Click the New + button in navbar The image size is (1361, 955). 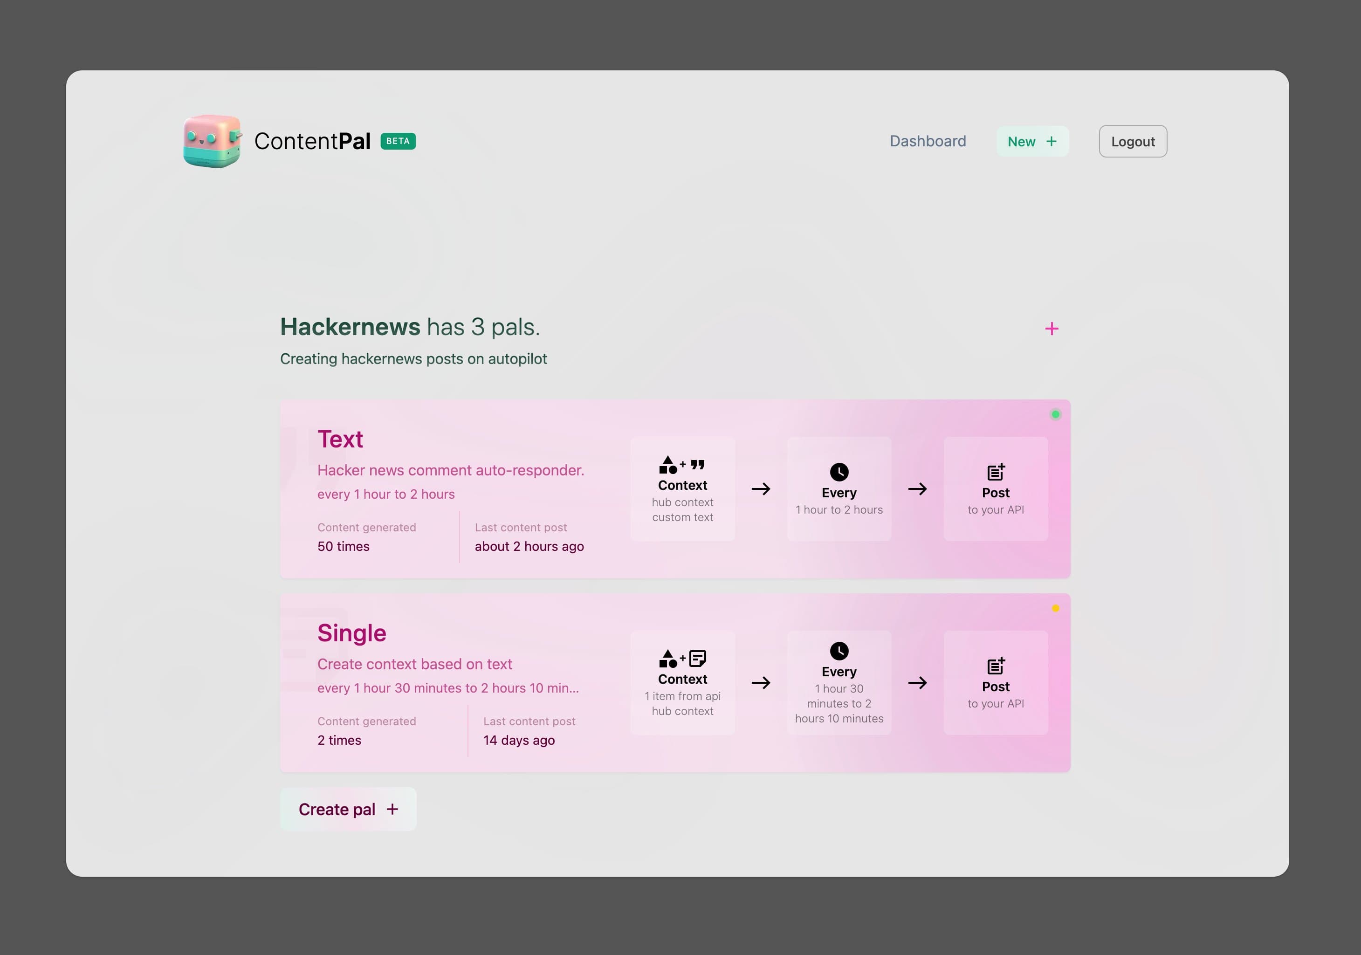(1032, 141)
